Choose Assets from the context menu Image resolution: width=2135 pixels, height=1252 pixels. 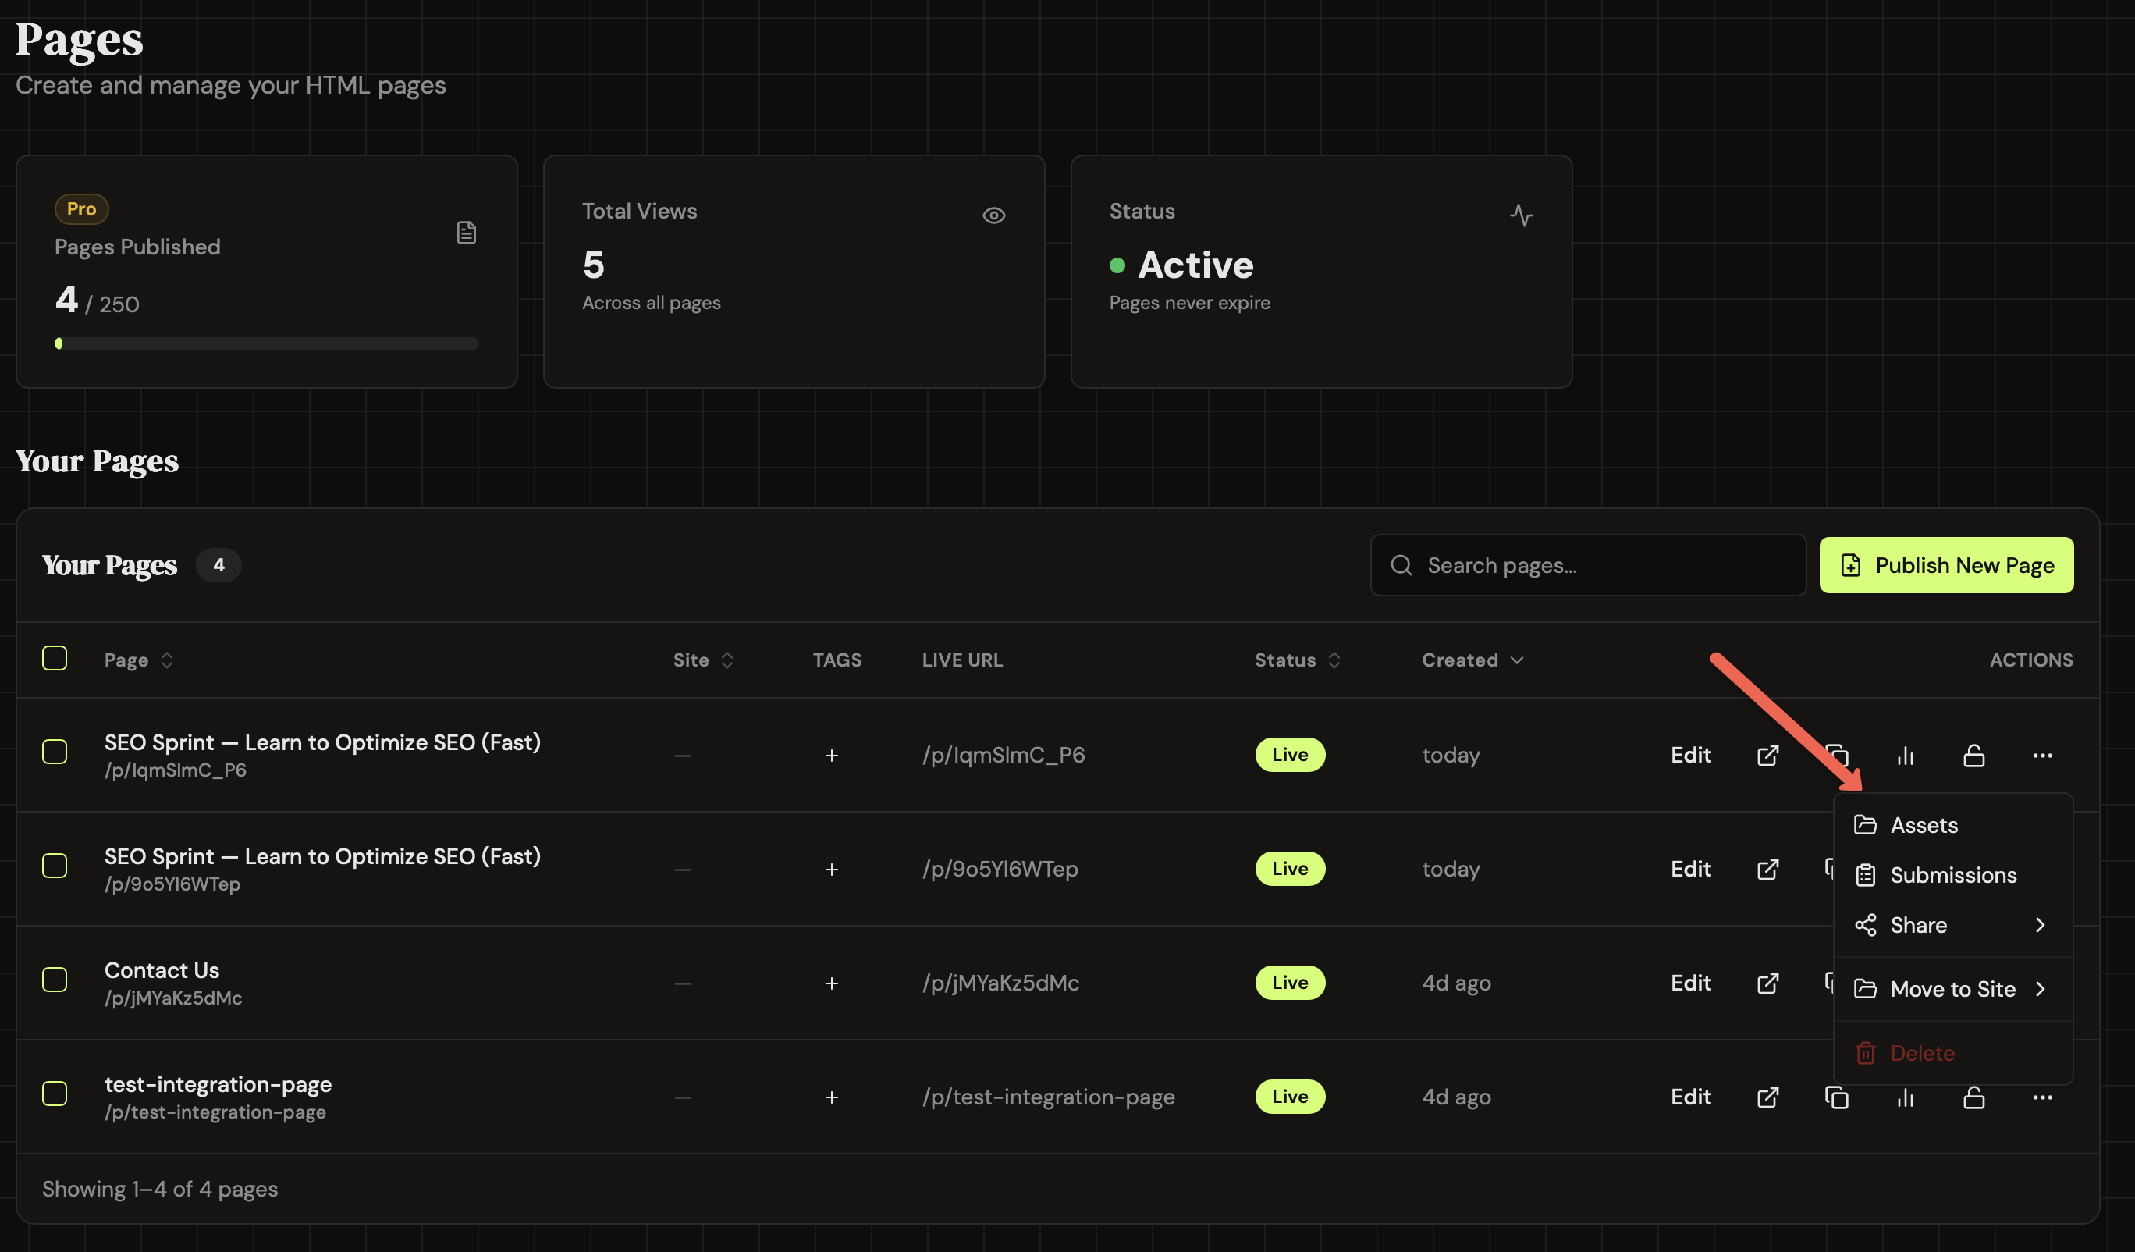pos(1952,825)
